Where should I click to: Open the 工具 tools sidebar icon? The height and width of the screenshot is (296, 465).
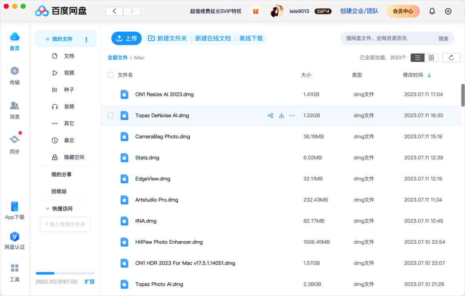tap(15, 268)
